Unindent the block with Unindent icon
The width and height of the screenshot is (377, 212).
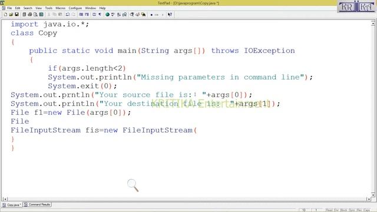click(87, 15)
